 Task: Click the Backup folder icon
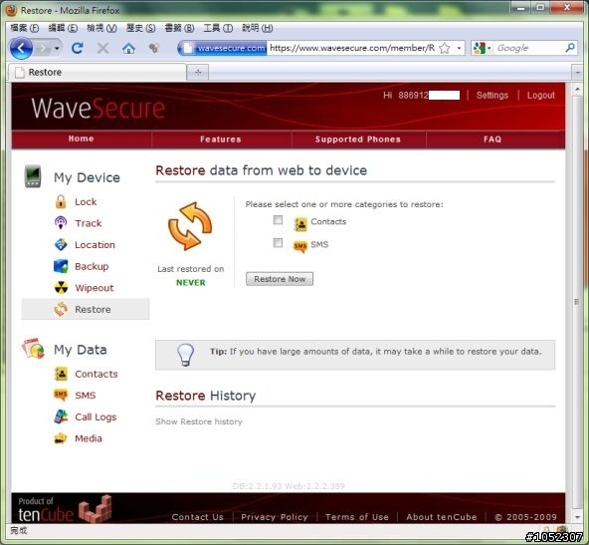pos(61,266)
